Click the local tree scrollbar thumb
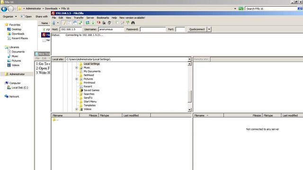Viewport: 303px width, 170px height. (189, 96)
